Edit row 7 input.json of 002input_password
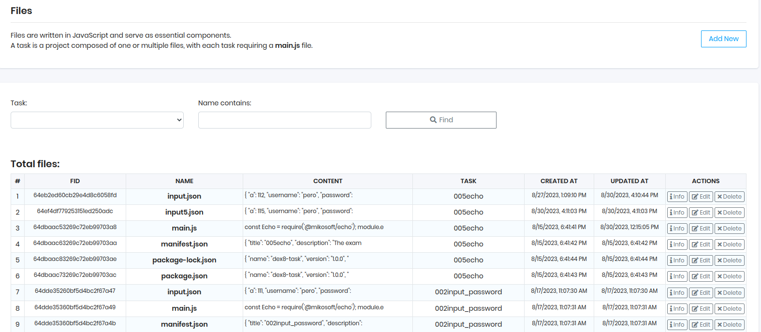 701,293
